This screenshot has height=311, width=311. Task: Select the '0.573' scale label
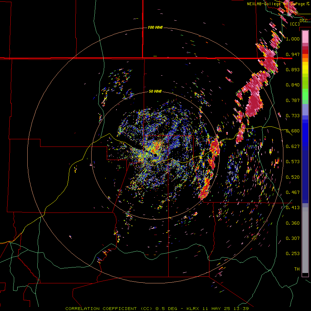(x=293, y=162)
